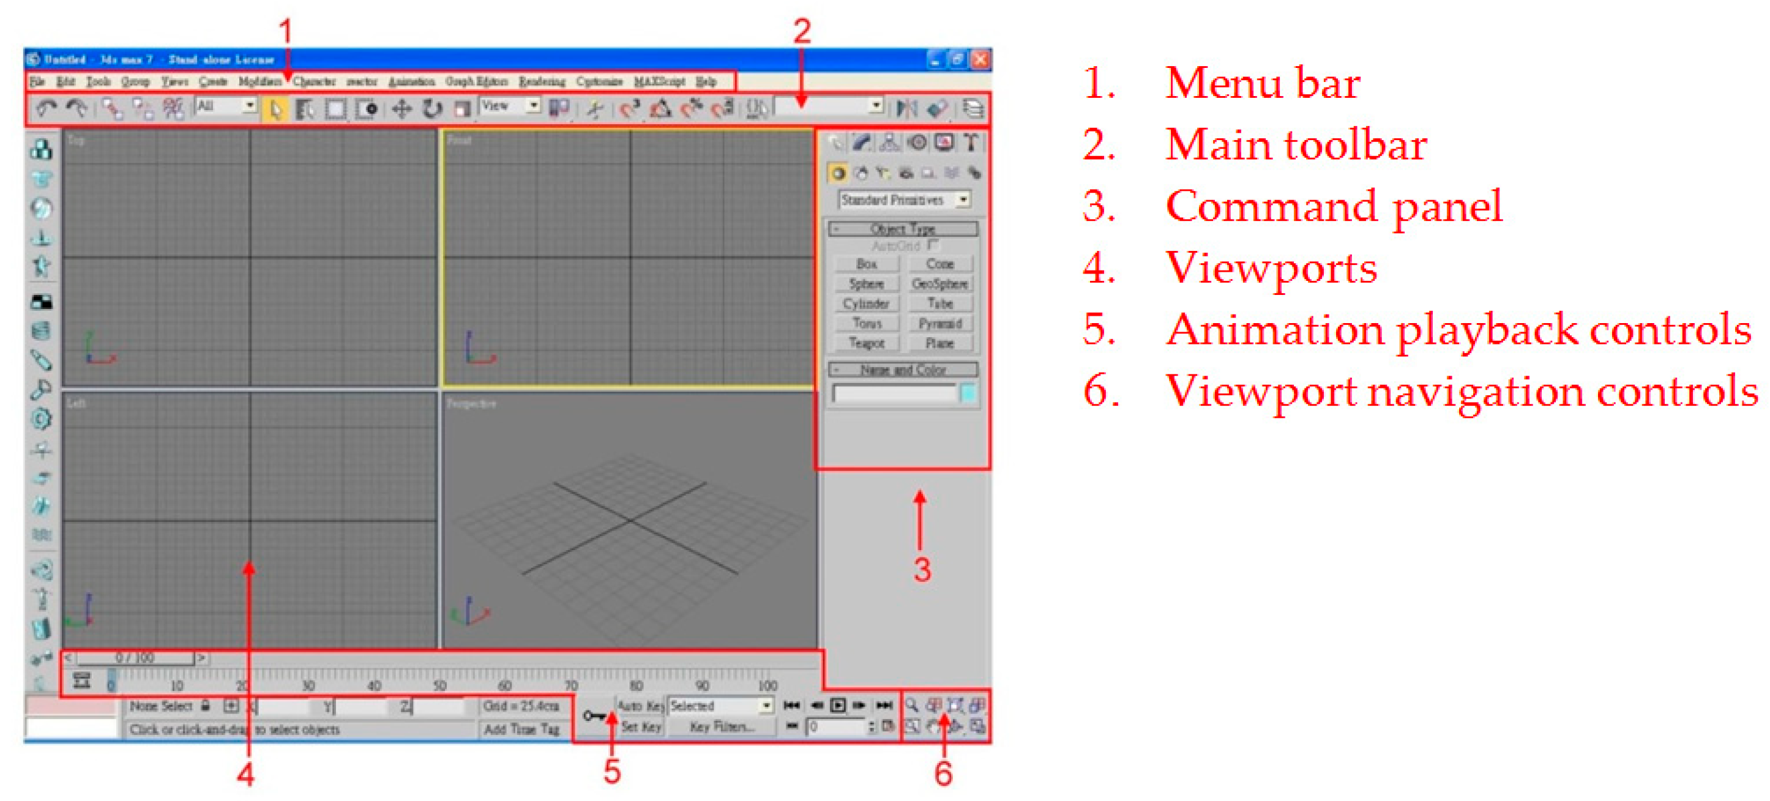Click the Select Object arrow tool
This screenshot has height=801, width=1770.
tap(275, 108)
